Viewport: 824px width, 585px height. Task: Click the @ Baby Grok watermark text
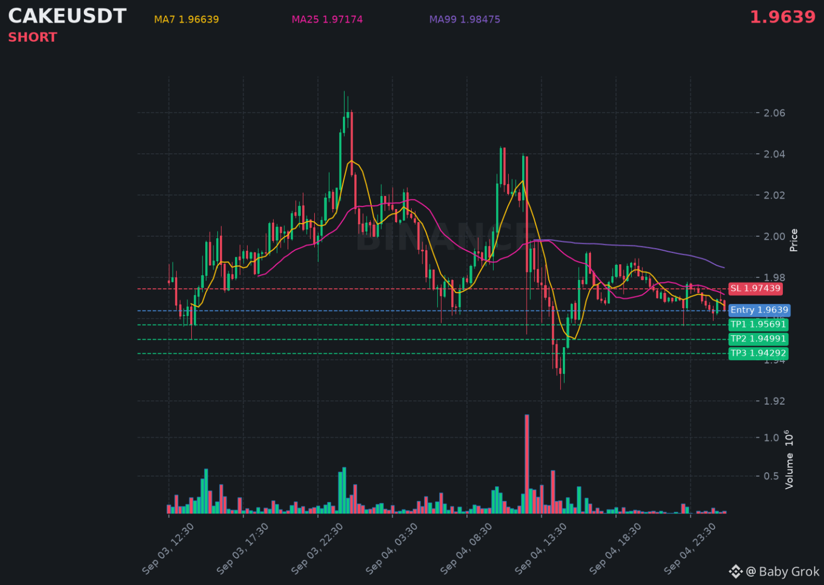pyautogui.click(x=783, y=571)
